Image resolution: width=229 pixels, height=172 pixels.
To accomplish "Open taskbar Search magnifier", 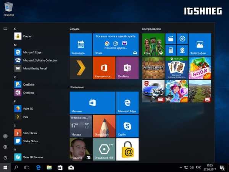I will click(16, 168).
